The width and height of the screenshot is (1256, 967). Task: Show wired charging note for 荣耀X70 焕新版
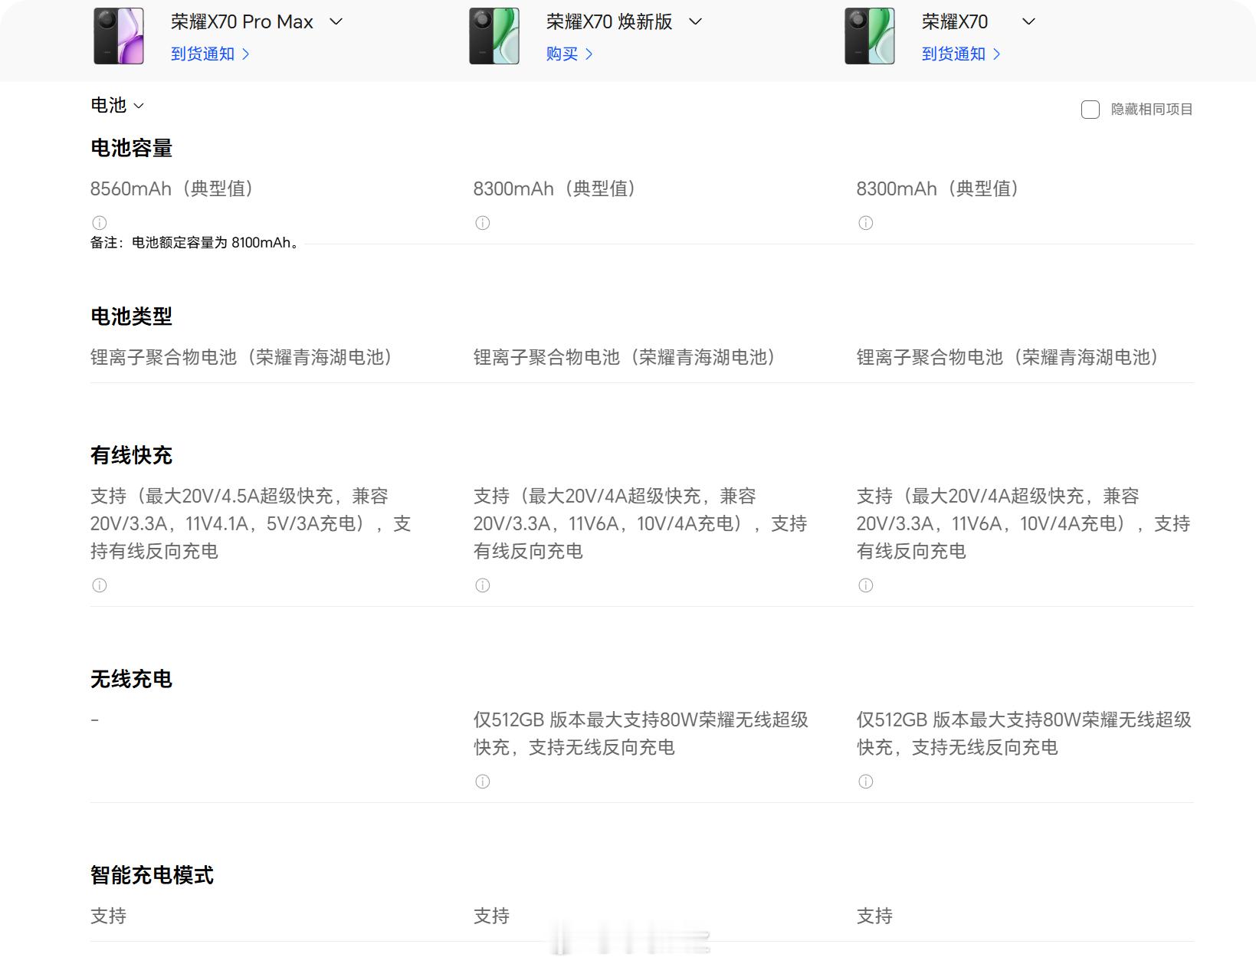point(483,585)
